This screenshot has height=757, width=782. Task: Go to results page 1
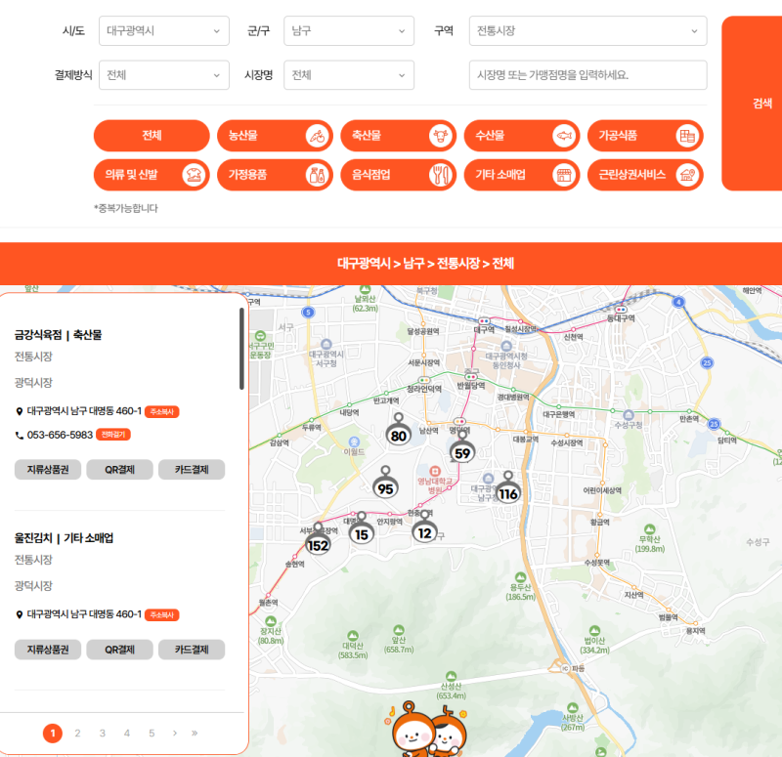coord(53,734)
